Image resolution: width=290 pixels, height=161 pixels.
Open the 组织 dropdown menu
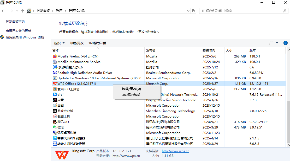pos(59,43)
